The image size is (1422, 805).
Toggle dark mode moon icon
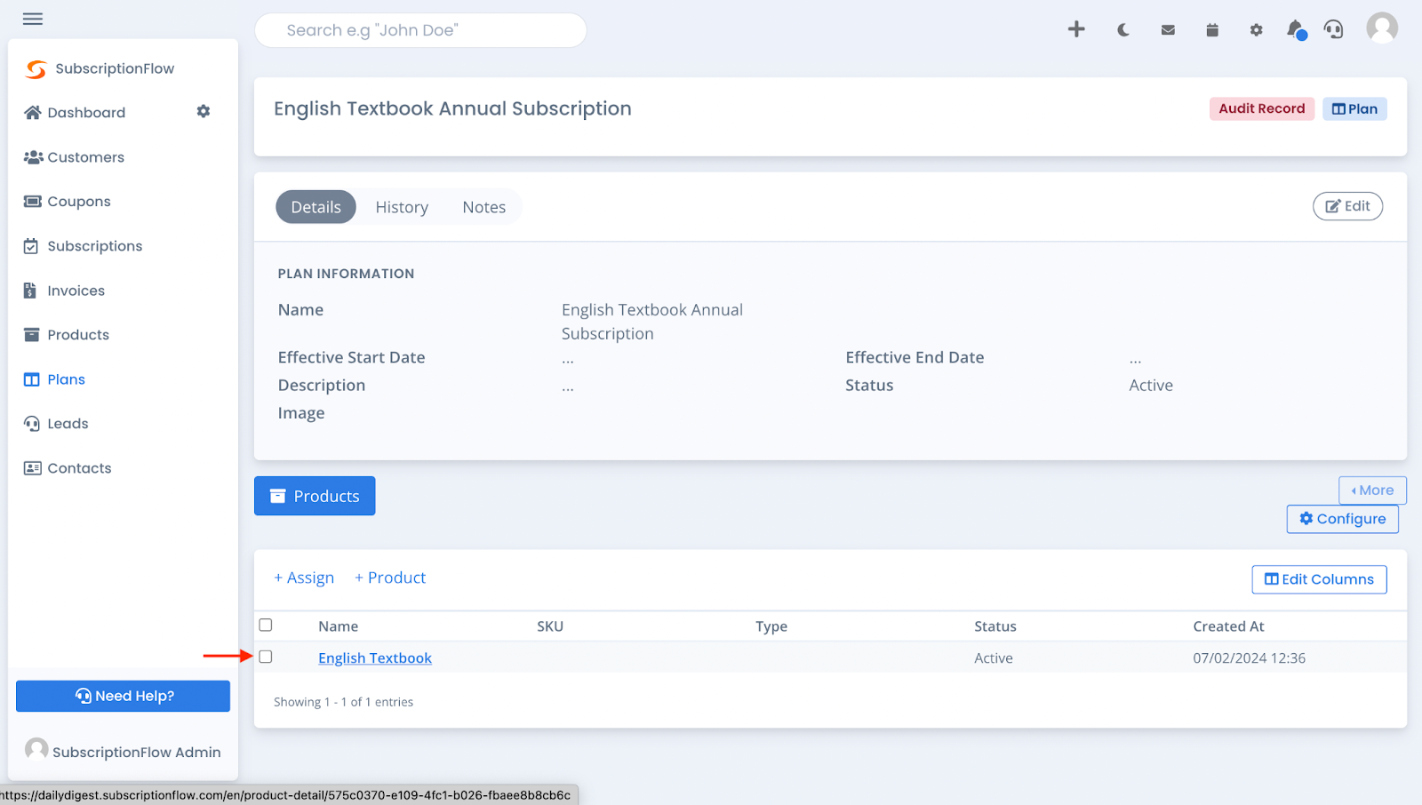[x=1123, y=30]
